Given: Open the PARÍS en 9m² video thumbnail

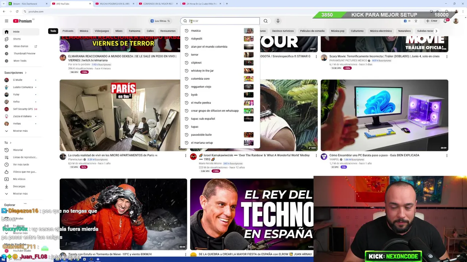Looking at the screenshot, I should click(x=123, y=115).
